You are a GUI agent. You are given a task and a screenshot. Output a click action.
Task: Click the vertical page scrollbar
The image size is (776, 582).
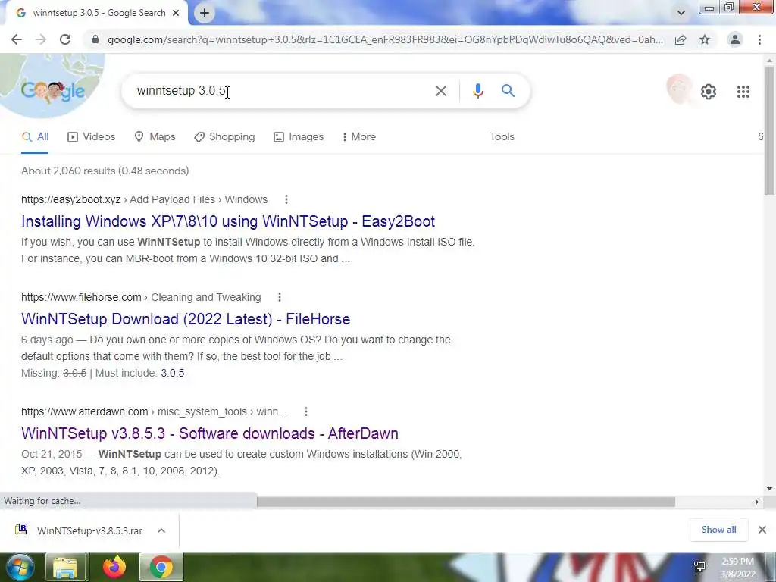pyautogui.click(x=770, y=130)
